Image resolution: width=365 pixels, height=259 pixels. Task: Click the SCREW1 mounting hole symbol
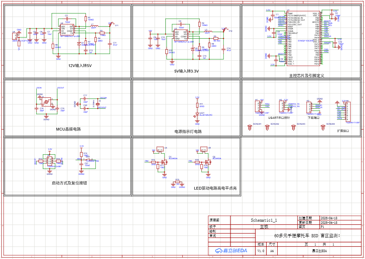pos(250,127)
